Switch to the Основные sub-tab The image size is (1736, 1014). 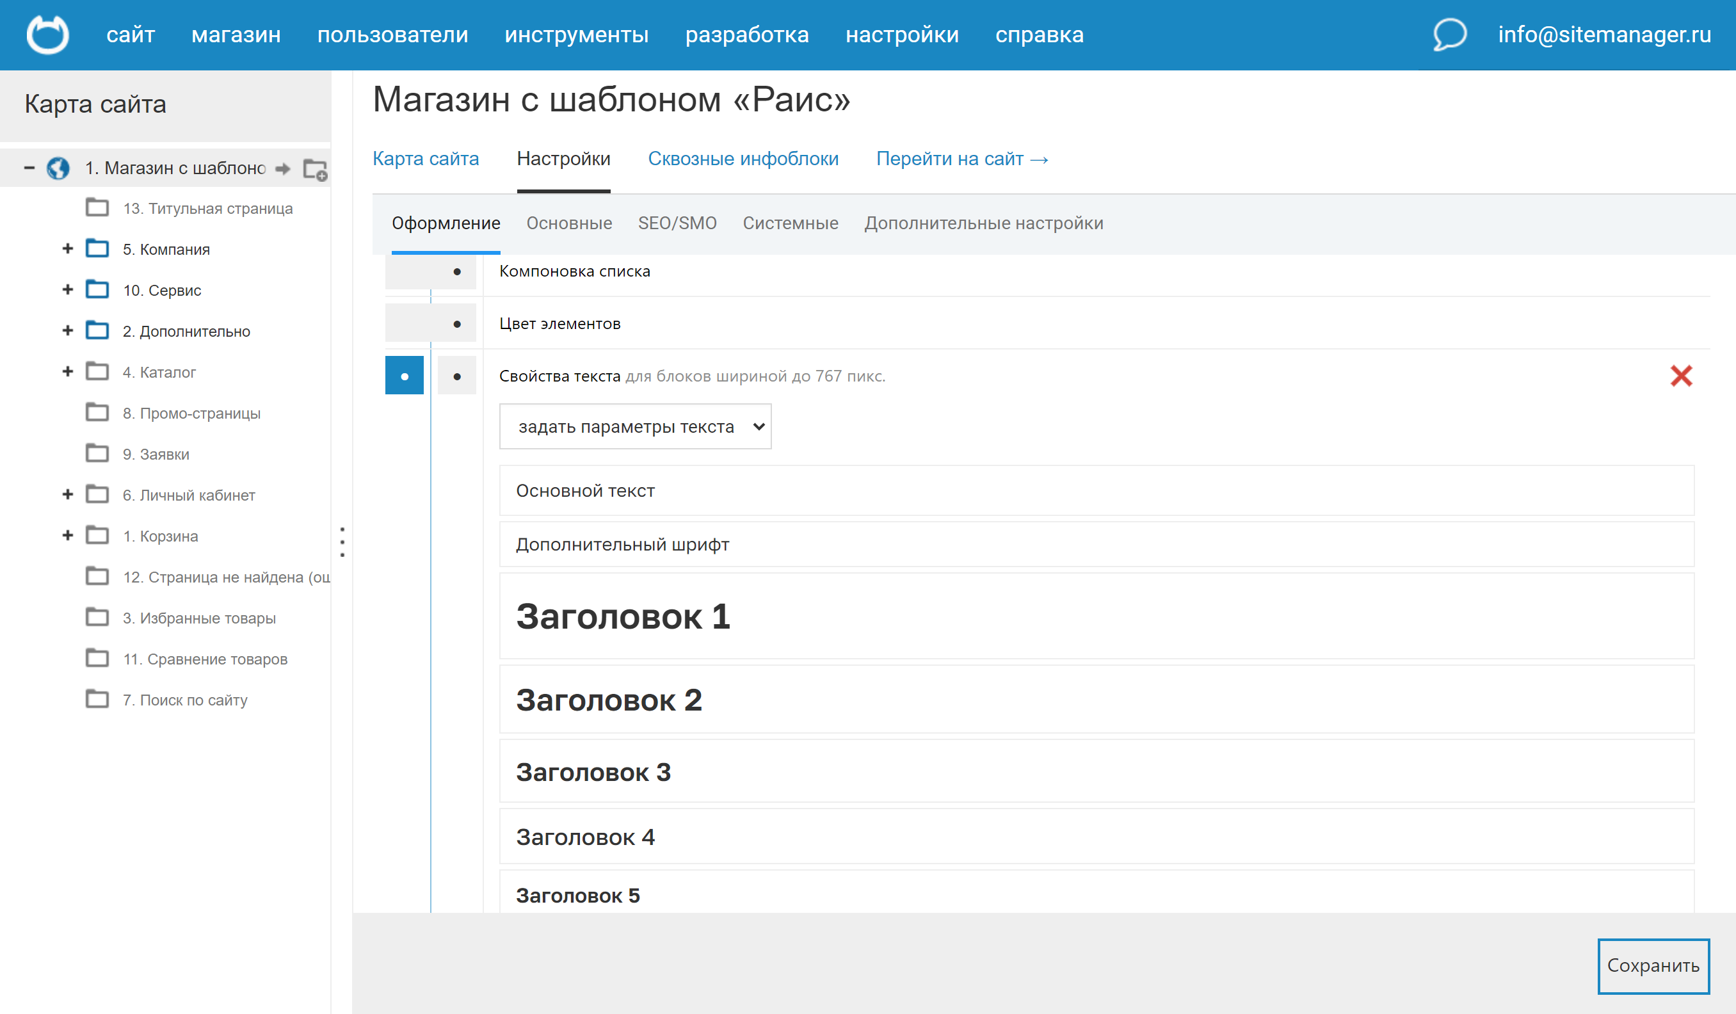pos(569,223)
